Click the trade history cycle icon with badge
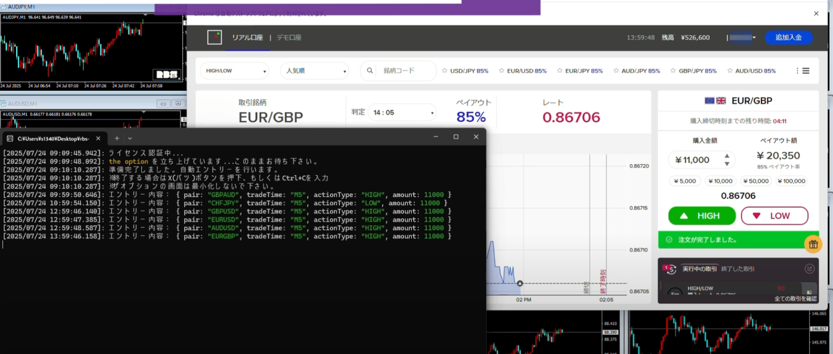Image resolution: width=833 pixels, height=354 pixels. 670,269
